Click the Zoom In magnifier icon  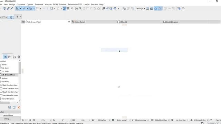[30, 120]
